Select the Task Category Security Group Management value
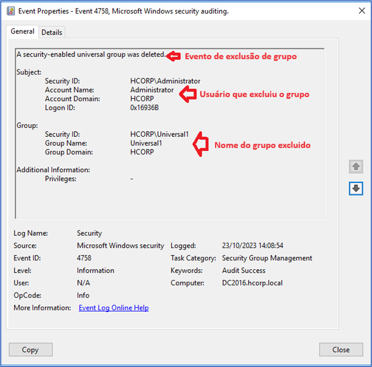372x367 pixels. click(267, 258)
